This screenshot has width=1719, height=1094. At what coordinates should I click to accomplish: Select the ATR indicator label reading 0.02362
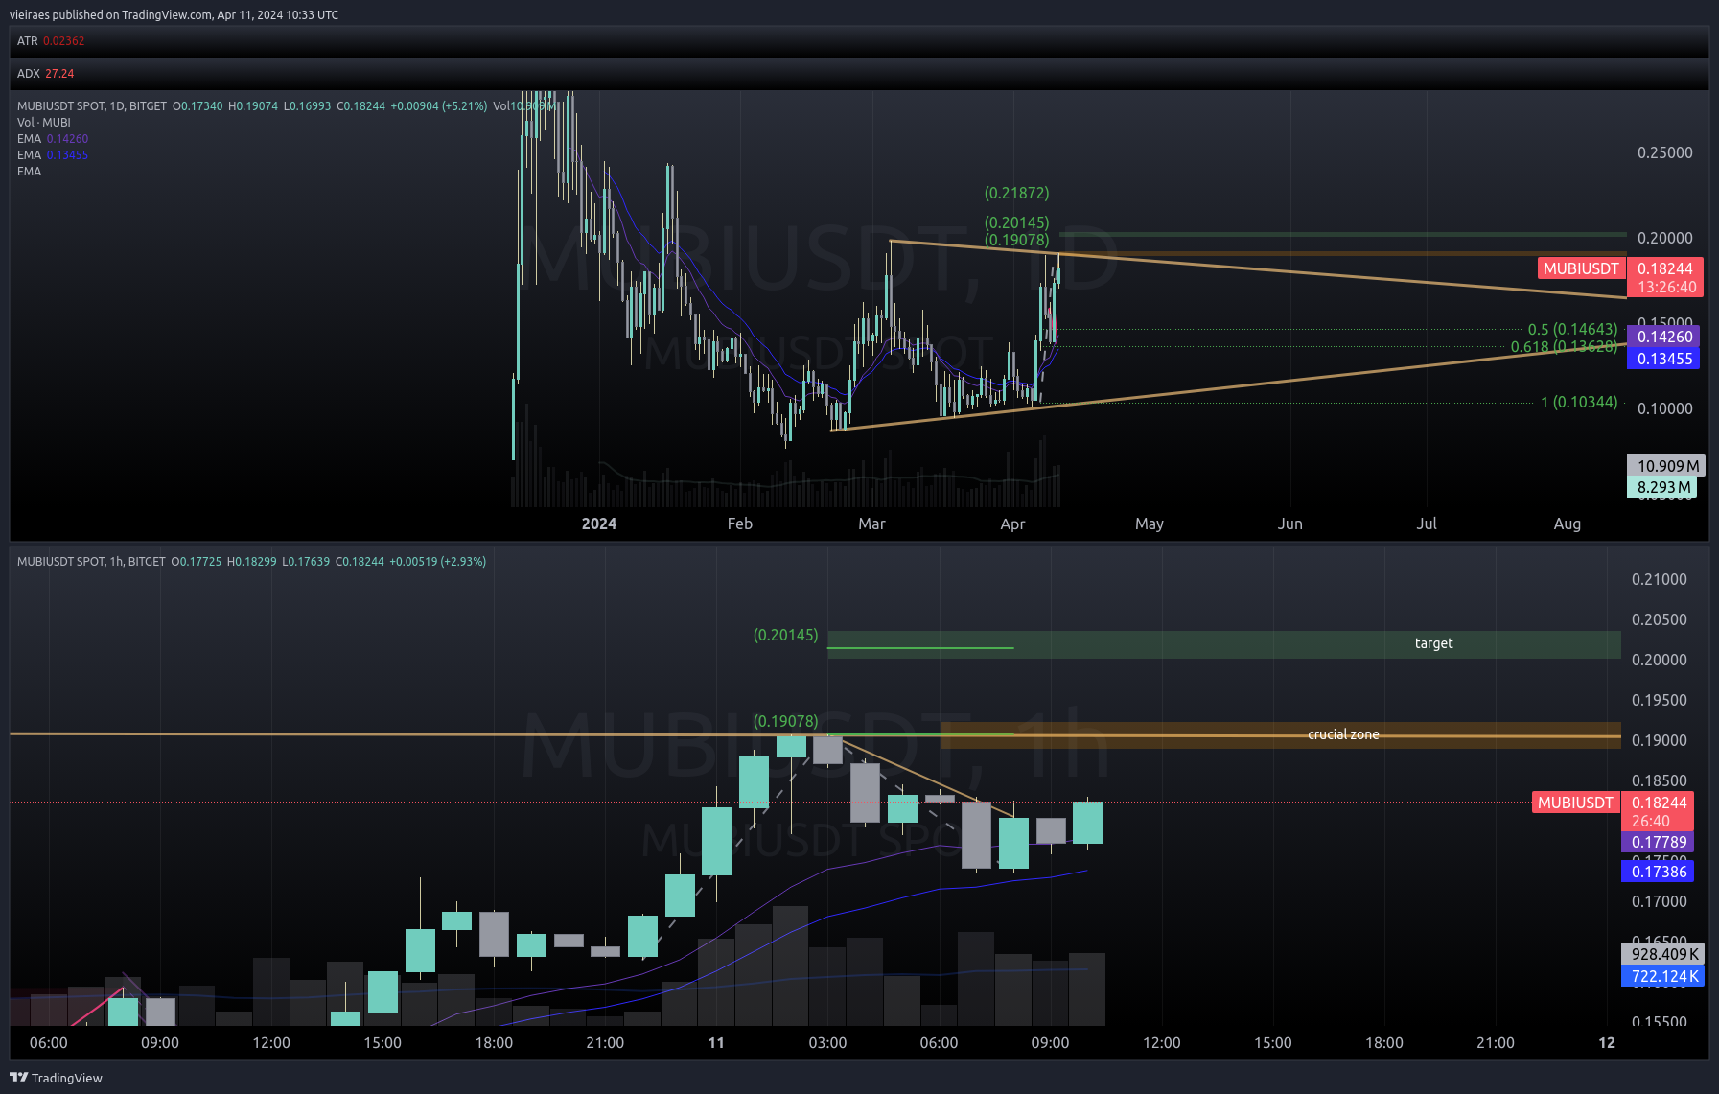51,41
